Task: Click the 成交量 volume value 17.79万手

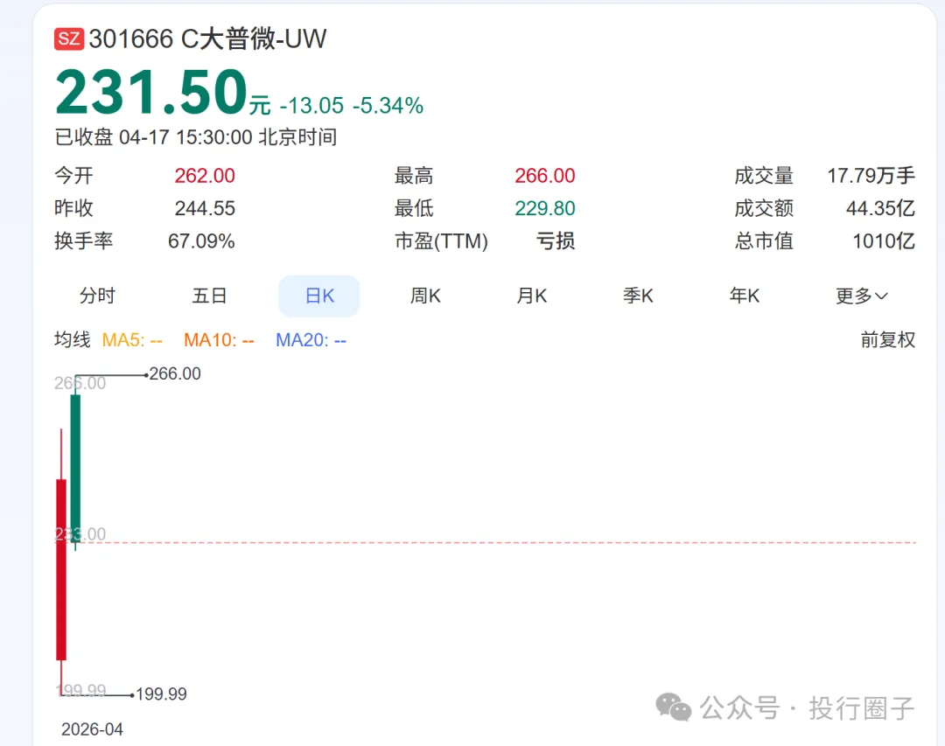Action: [871, 175]
